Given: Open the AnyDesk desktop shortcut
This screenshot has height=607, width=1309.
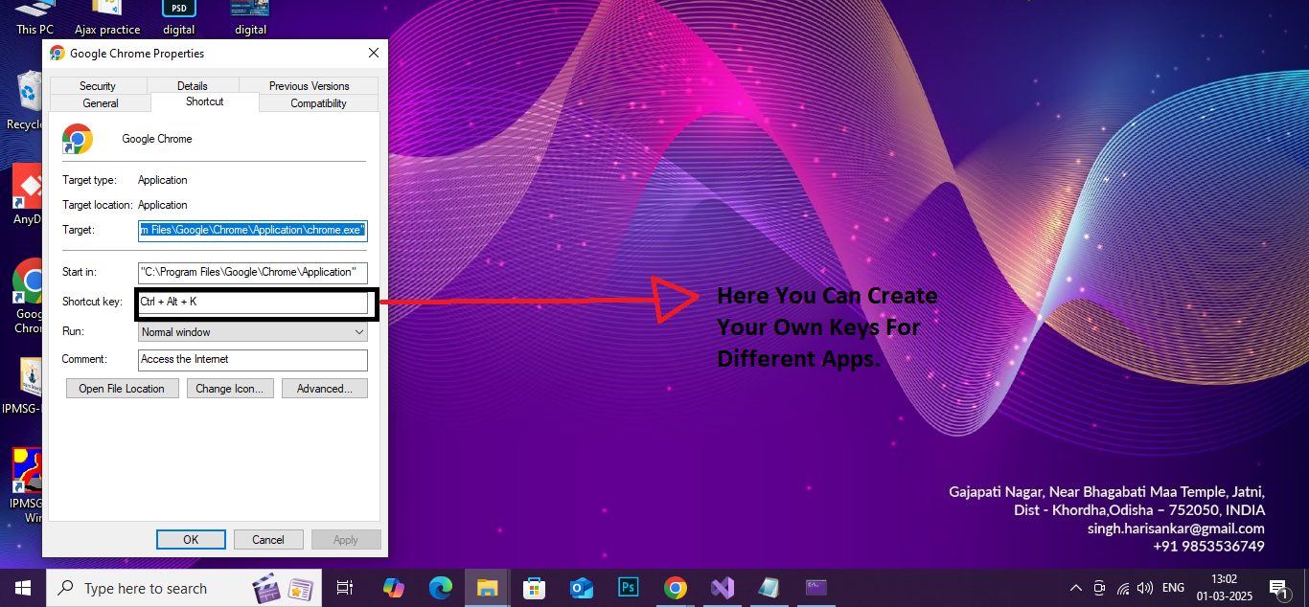Looking at the screenshot, I should tap(26, 191).
